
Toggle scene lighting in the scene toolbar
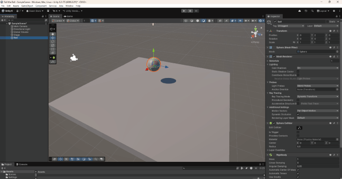[226, 21]
